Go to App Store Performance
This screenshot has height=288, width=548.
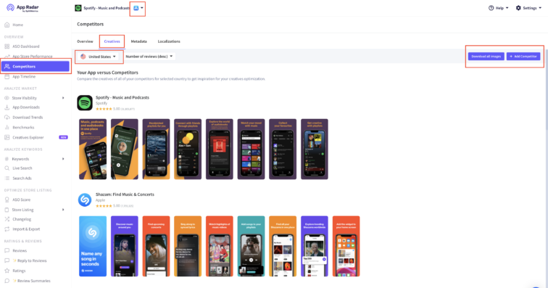coord(32,57)
